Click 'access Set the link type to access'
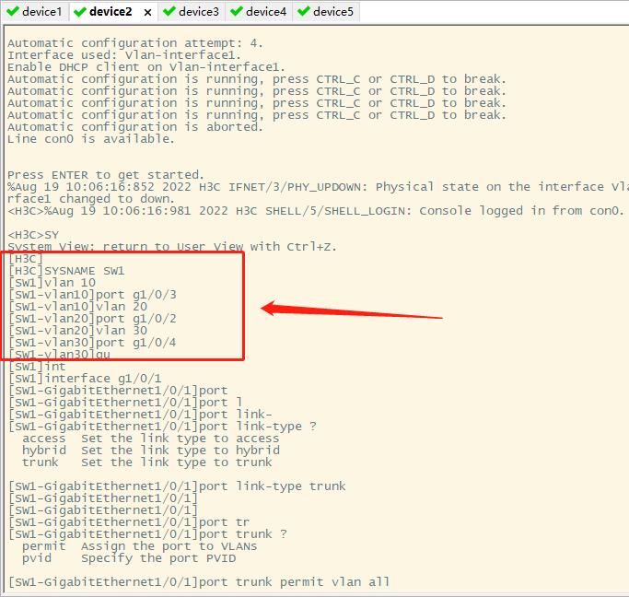The width and height of the screenshot is (629, 597). 151,439
